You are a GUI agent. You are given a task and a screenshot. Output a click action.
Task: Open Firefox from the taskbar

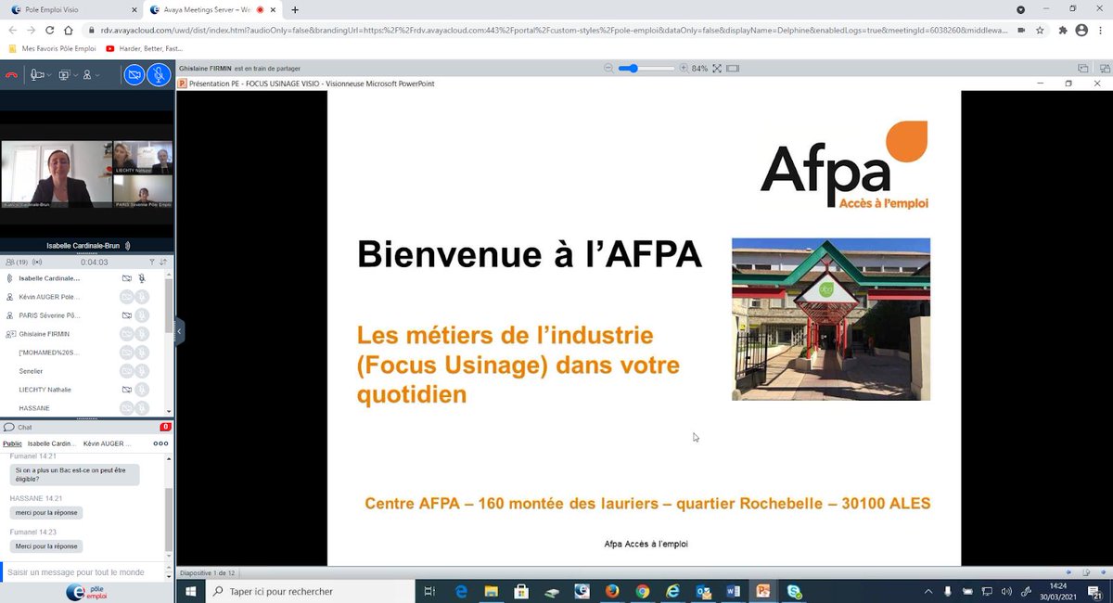click(610, 591)
